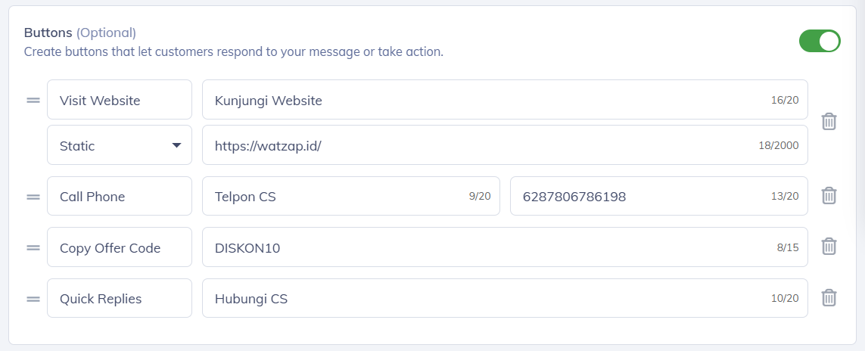Remove the Quick Replies row
This screenshot has width=865, height=351.
(829, 298)
